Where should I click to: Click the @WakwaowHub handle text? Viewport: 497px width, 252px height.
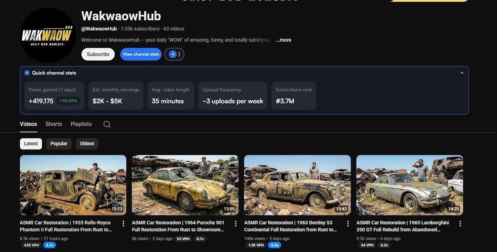pos(99,29)
